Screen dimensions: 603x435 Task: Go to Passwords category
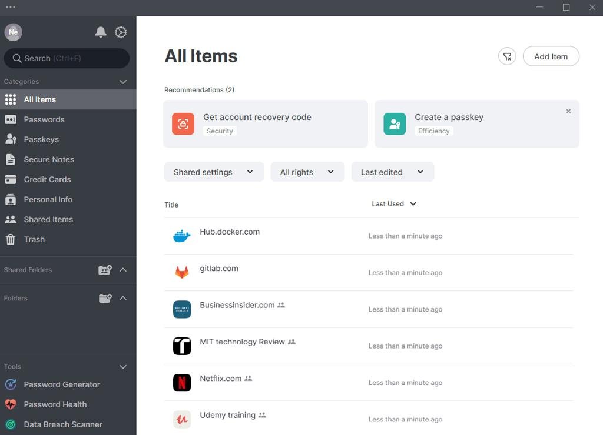68,119
